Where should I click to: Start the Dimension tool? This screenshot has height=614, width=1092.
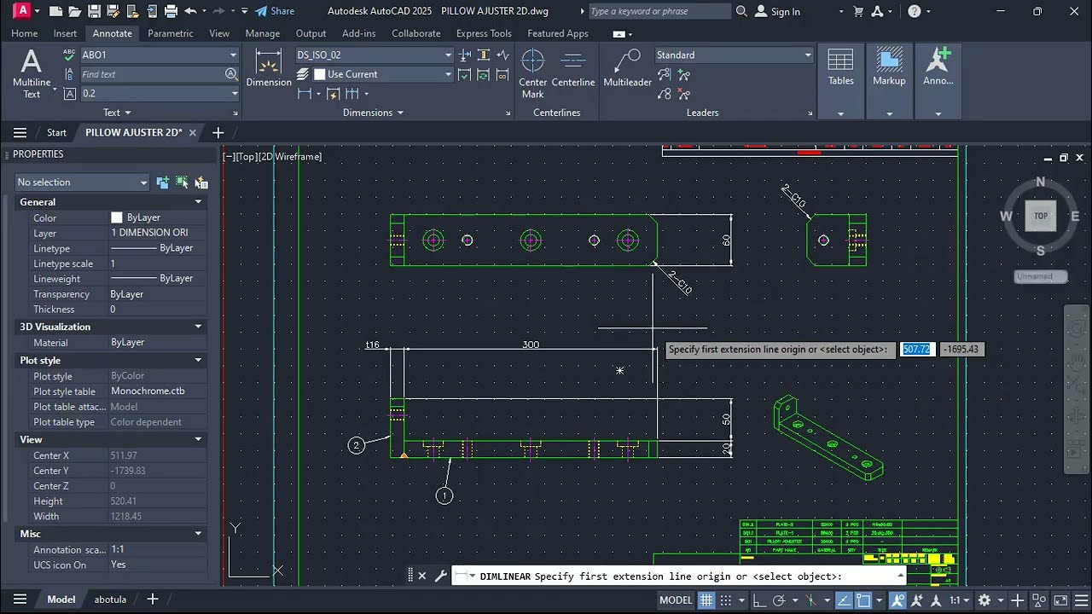269,68
